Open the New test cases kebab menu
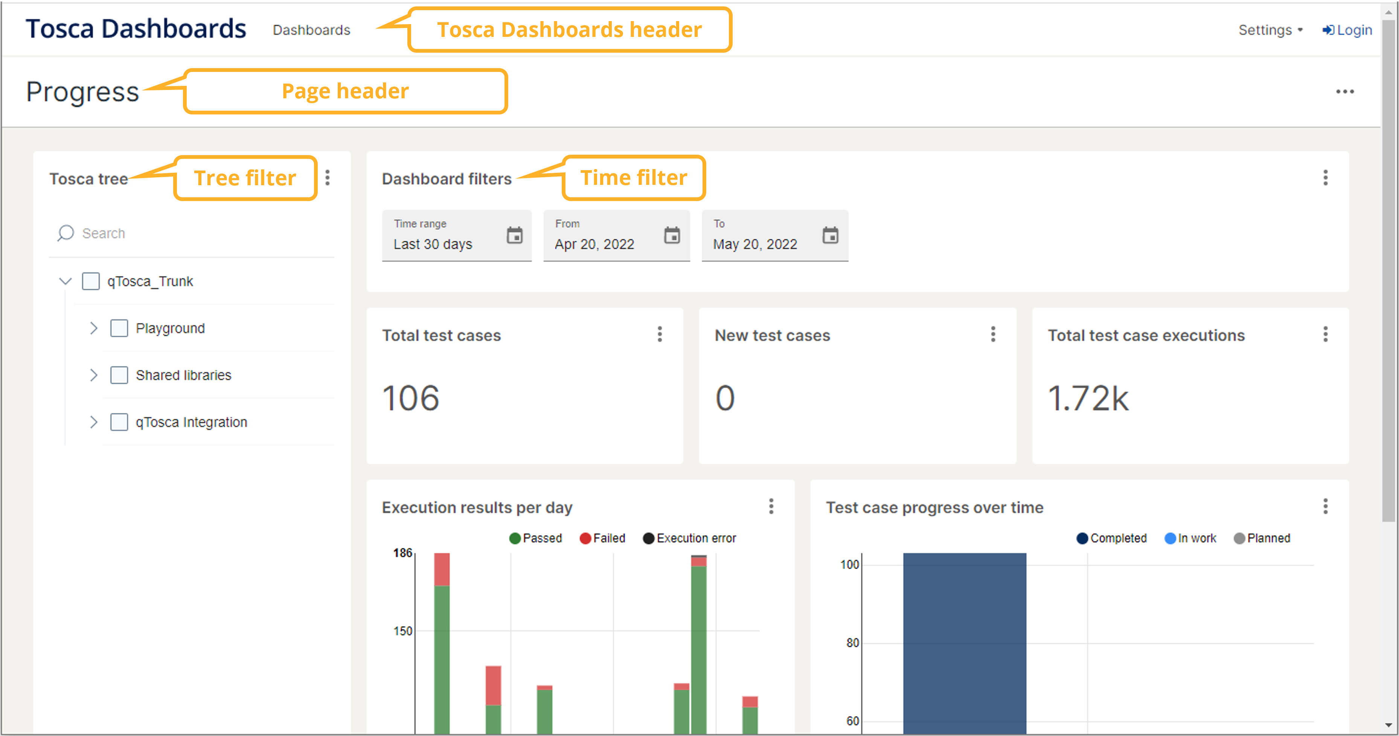This screenshot has width=1399, height=736. coord(993,334)
